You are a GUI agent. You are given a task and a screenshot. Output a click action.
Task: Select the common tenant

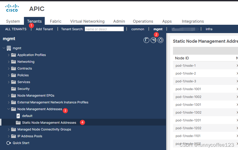pos(138,29)
